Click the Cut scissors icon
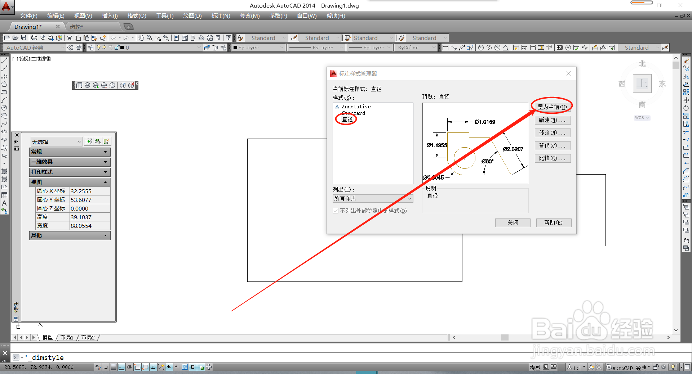 [x=70, y=38]
